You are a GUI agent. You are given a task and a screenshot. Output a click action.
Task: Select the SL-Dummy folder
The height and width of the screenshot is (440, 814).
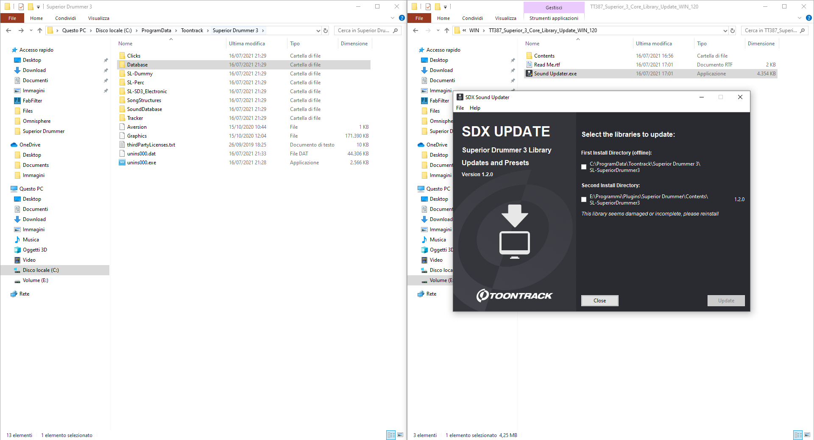coord(139,74)
